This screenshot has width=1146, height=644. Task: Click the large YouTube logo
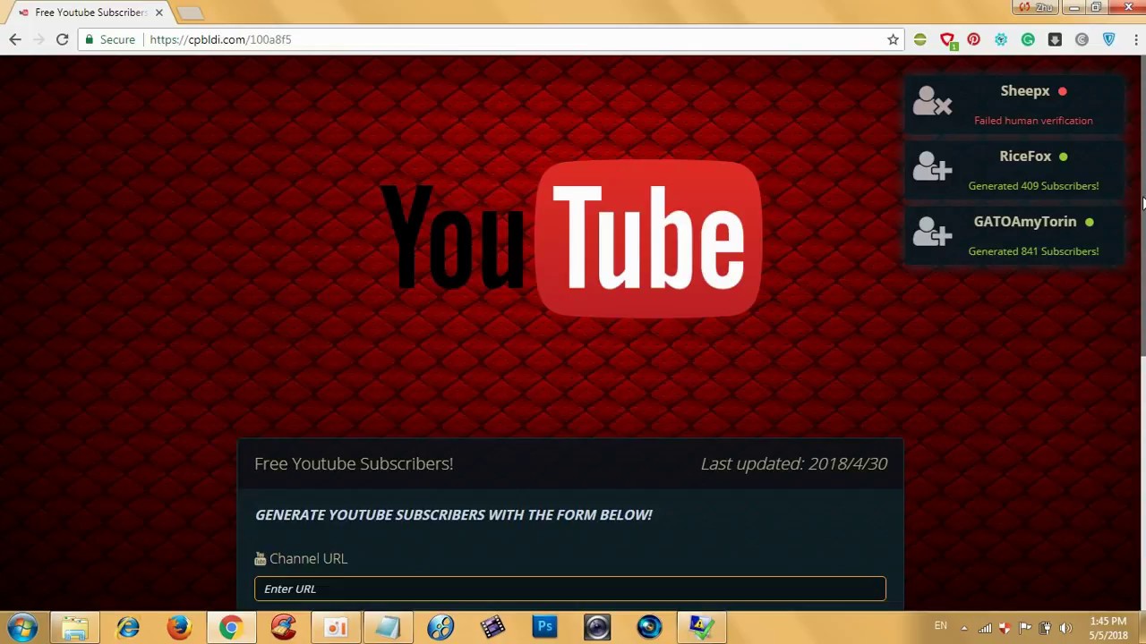coord(571,239)
